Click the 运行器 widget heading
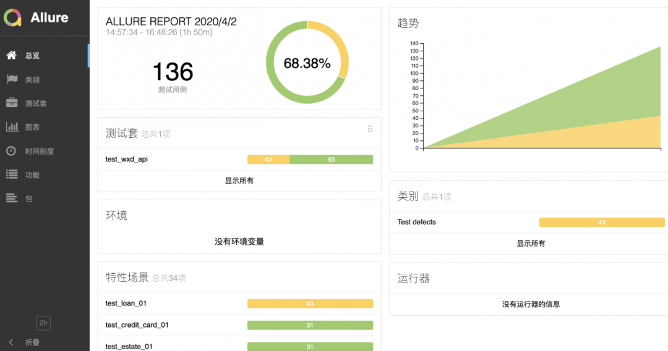Viewport: 668px width, 351px height. 414,278
